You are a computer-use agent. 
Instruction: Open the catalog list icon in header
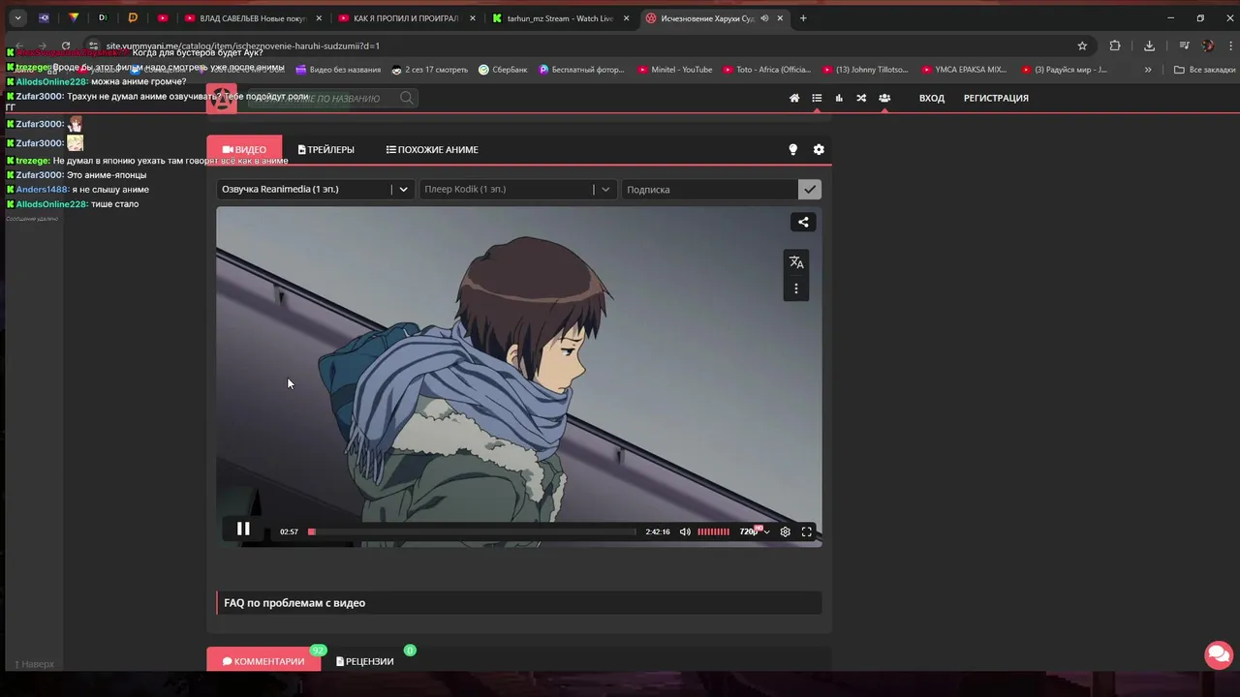coord(817,98)
